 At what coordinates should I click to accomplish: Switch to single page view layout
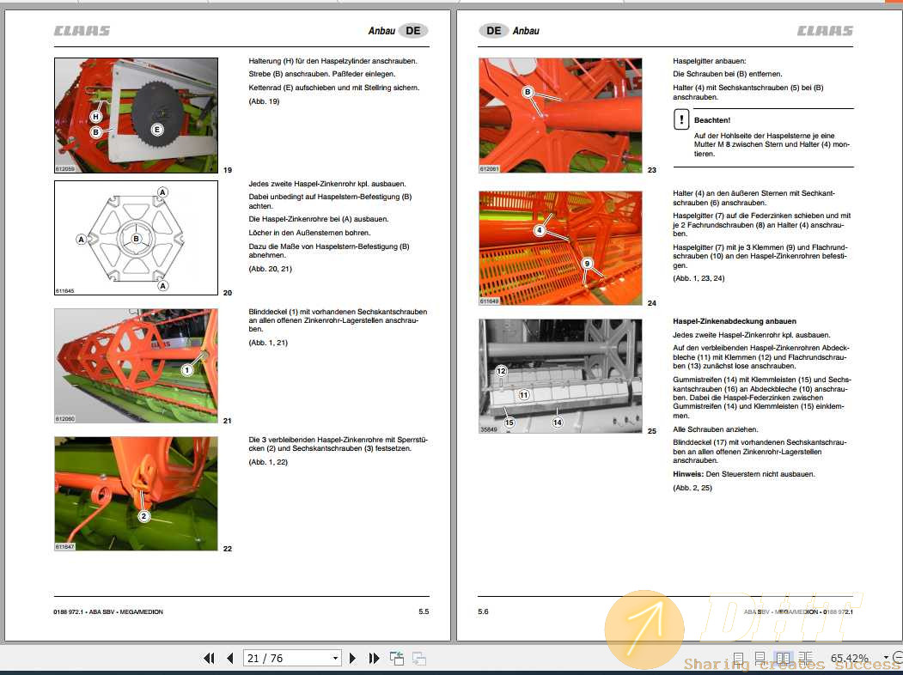click(738, 658)
